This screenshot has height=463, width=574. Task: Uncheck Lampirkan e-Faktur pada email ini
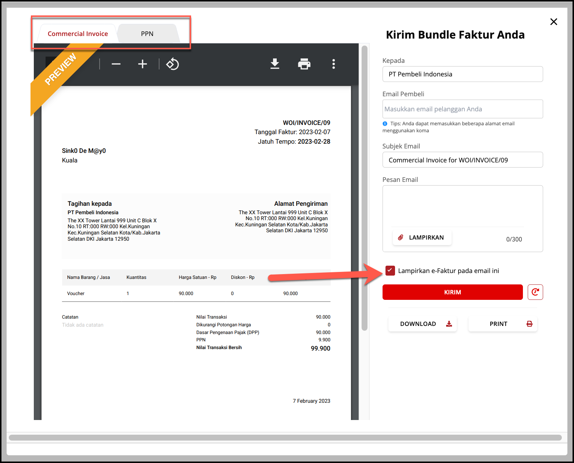[390, 270]
